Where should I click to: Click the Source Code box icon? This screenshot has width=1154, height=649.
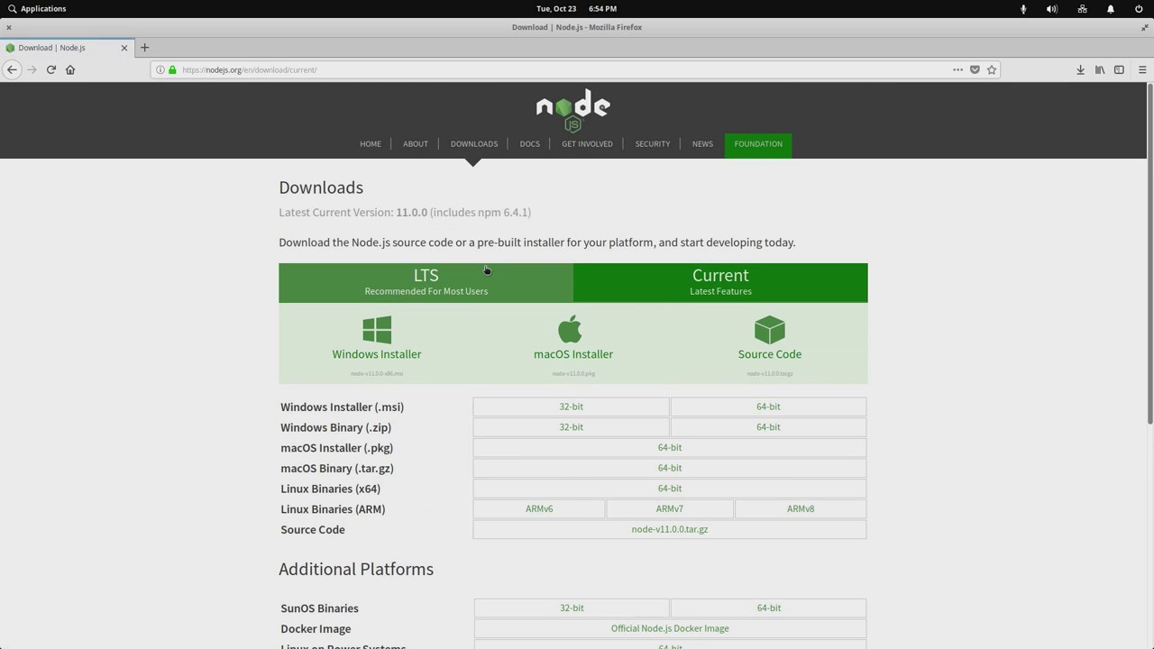click(x=770, y=329)
